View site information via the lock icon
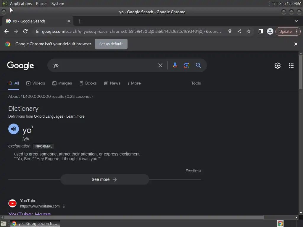This screenshot has height=227, width=303. (37, 31)
